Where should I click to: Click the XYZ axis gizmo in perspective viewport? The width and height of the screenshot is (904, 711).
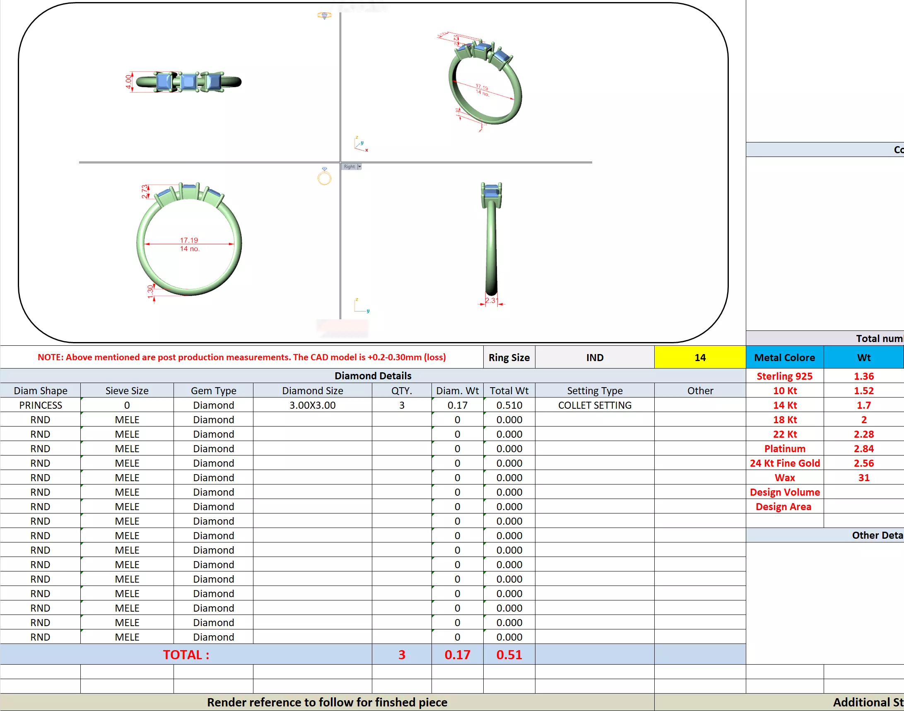coord(360,144)
